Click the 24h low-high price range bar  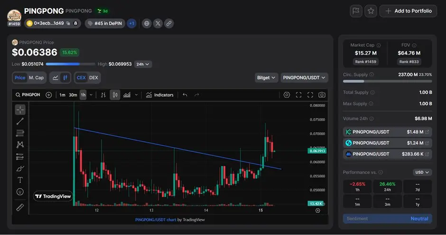click(x=70, y=64)
